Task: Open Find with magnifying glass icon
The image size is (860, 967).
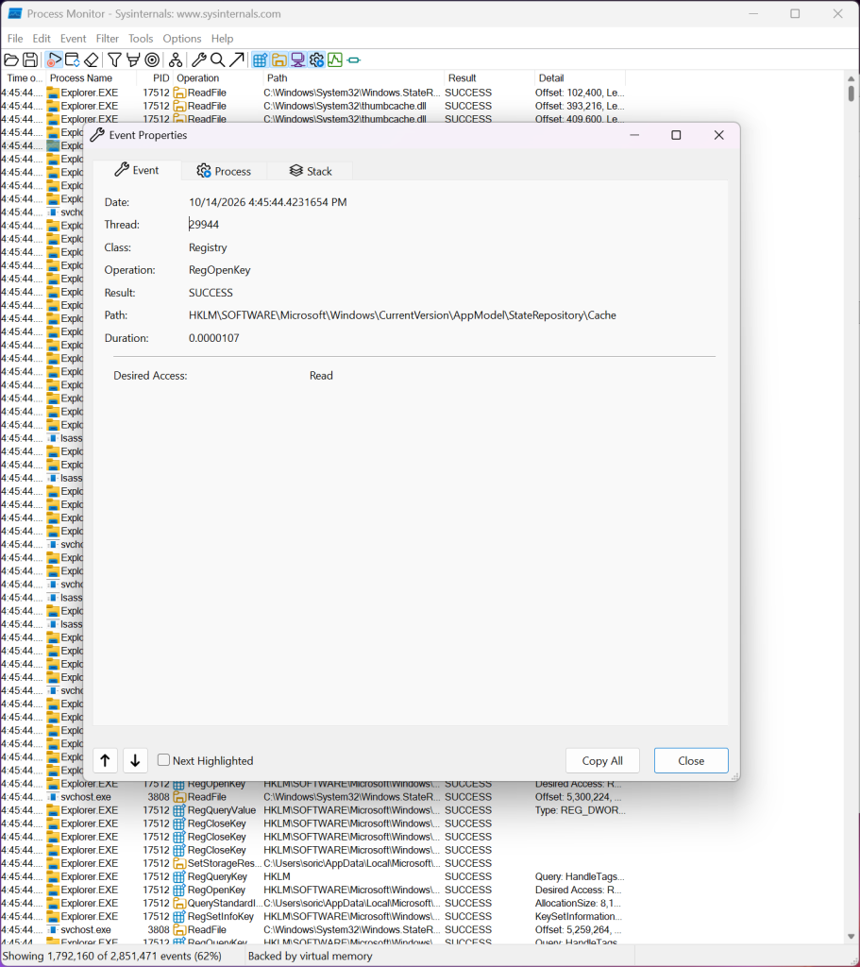Action: 217,59
